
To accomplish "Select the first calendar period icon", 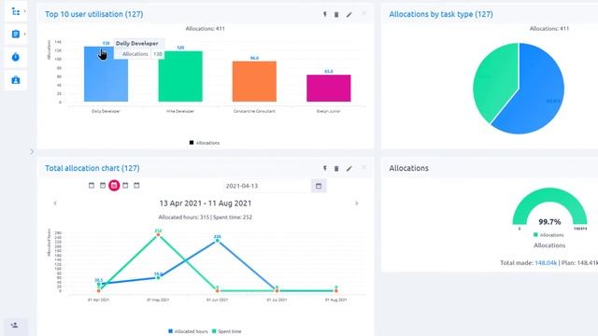I will [x=92, y=185].
